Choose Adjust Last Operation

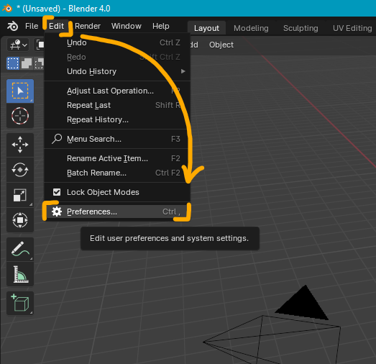pos(117,91)
